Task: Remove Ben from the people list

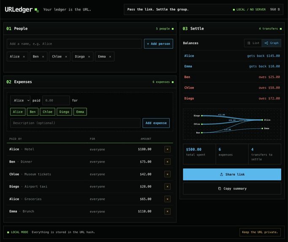Action: [x=43, y=57]
